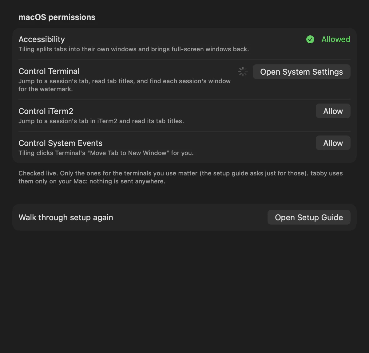The height and width of the screenshot is (353, 369).
Task: Click the "Checked live" footnote text
Action: click(x=181, y=177)
